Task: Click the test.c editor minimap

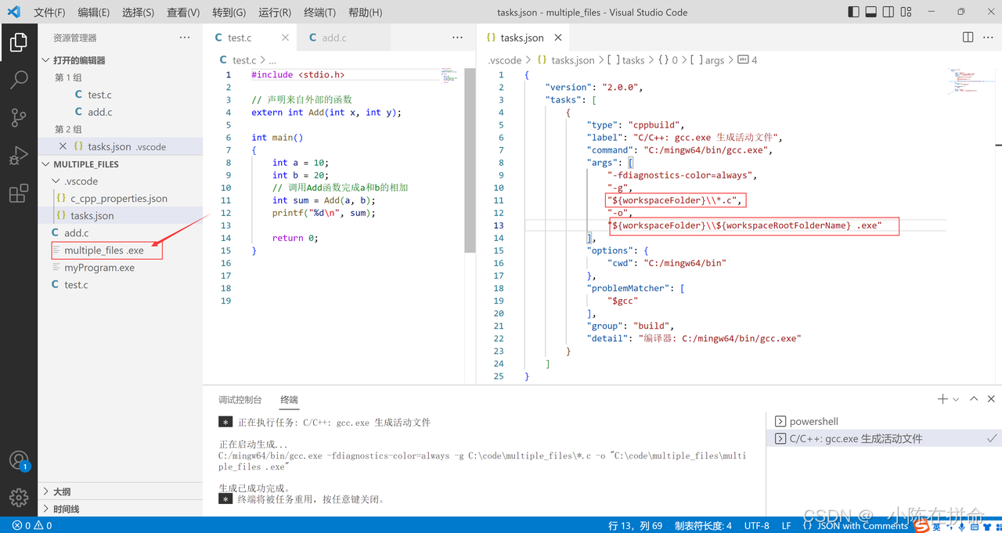Action: point(451,75)
